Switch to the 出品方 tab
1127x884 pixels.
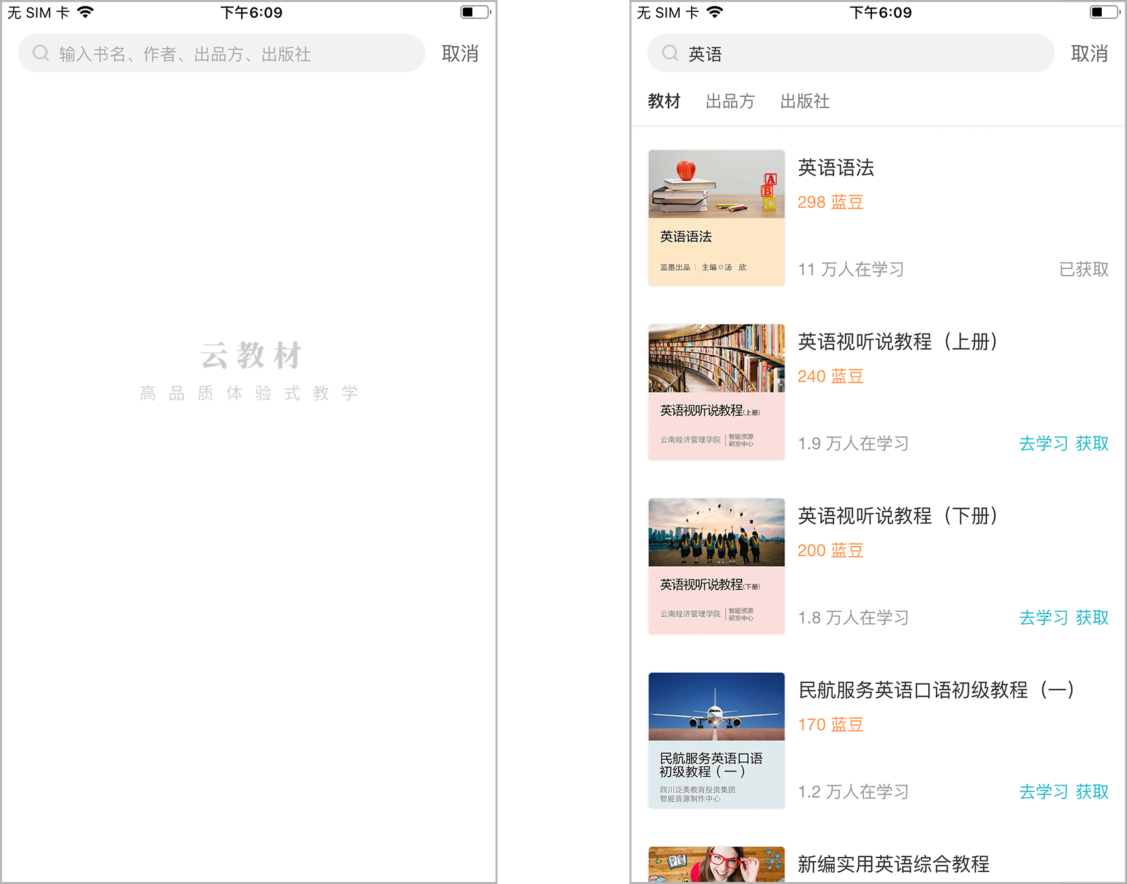point(730,101)
